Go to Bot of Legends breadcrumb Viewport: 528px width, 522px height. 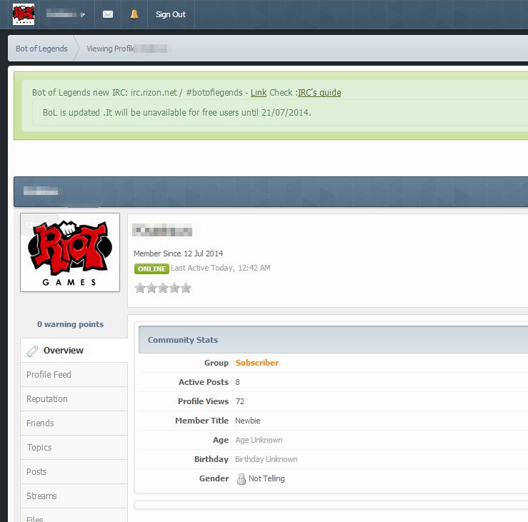41,49
